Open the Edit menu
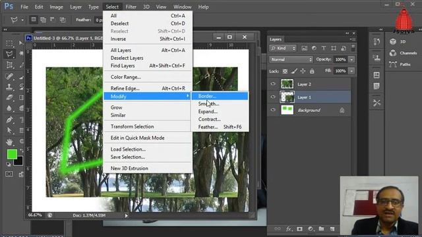The image size is (422, 237). click(x=39, y=7)
